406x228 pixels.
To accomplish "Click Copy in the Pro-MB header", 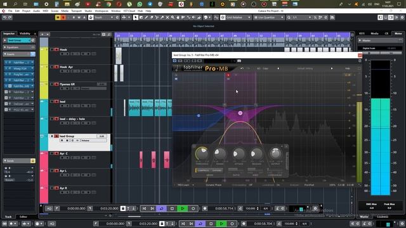I will point(265,68).
